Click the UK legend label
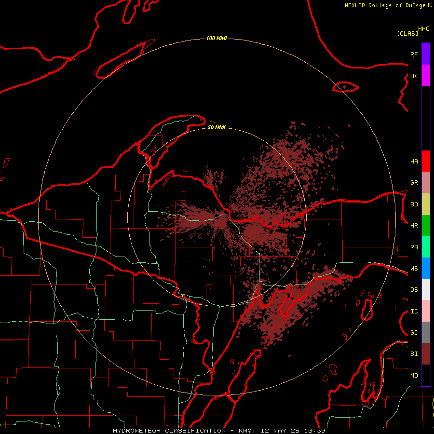This screenshot has width=434, height=434. click(x=414, y=76)
